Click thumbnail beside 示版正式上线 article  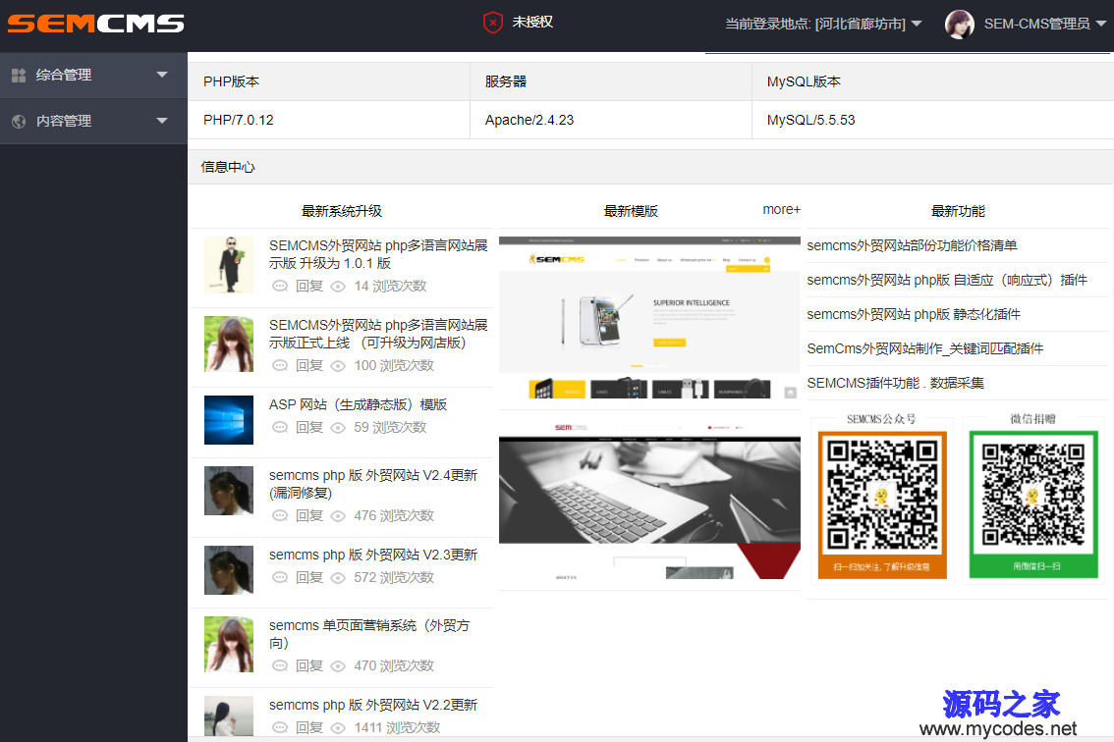[x=229, y=344]
